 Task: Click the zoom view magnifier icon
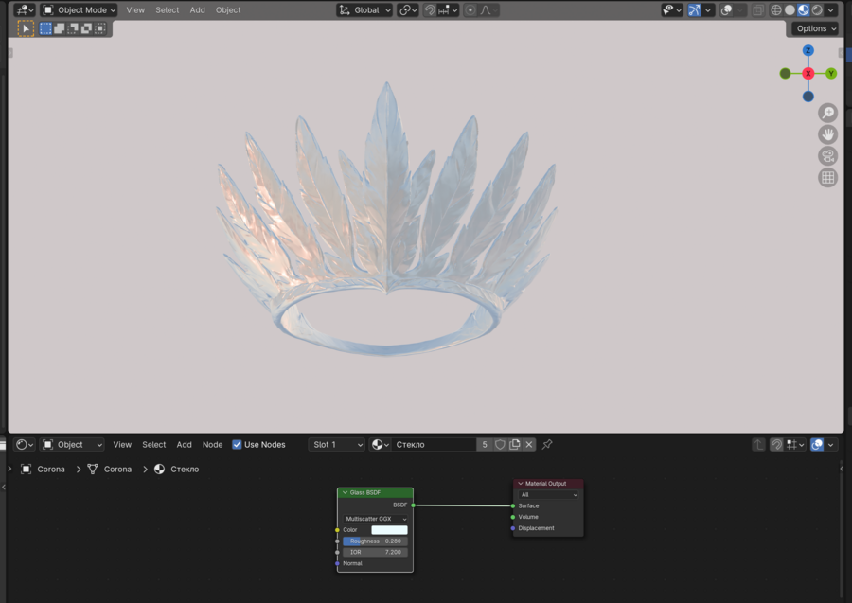coord(828,113)
